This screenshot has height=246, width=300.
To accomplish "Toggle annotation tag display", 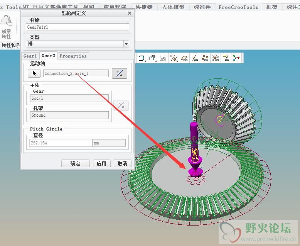I will 226,58.
